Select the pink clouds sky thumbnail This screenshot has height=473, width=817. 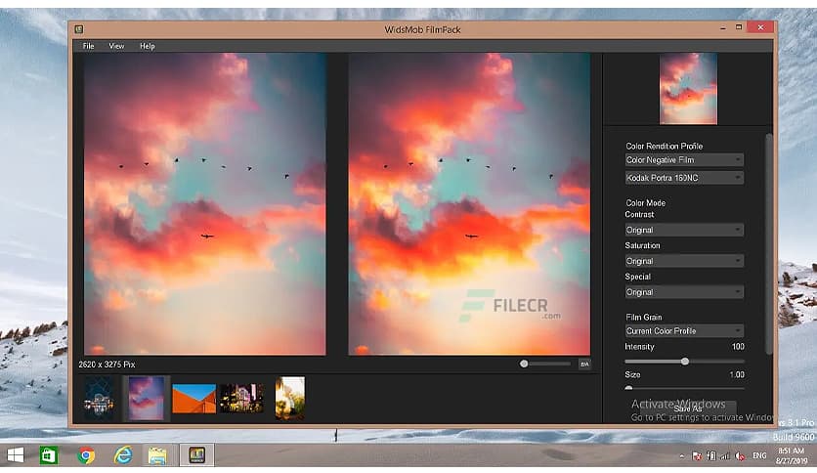(147, 399)
